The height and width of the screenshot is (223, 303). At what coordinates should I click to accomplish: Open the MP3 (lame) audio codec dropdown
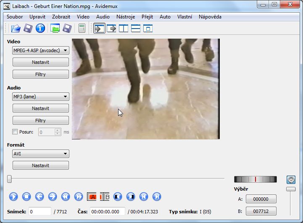pos(40,97)
